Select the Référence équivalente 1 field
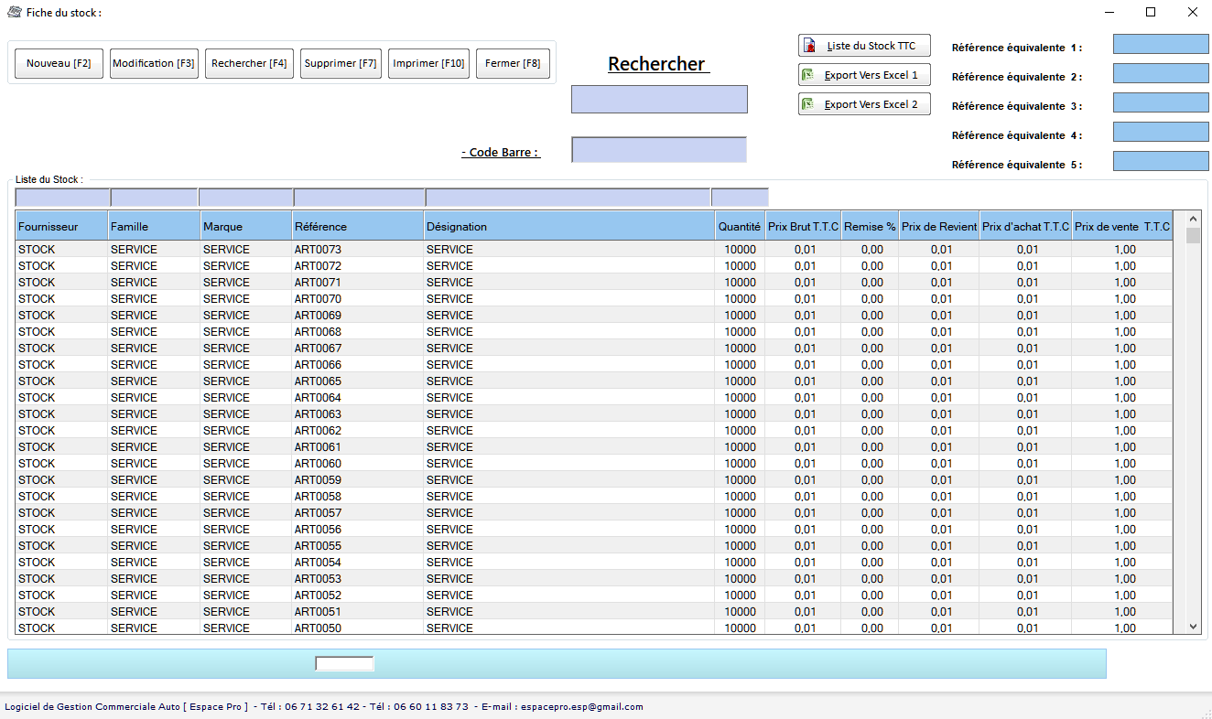Screen dimensions: 1212x719 click(1161, 44)
